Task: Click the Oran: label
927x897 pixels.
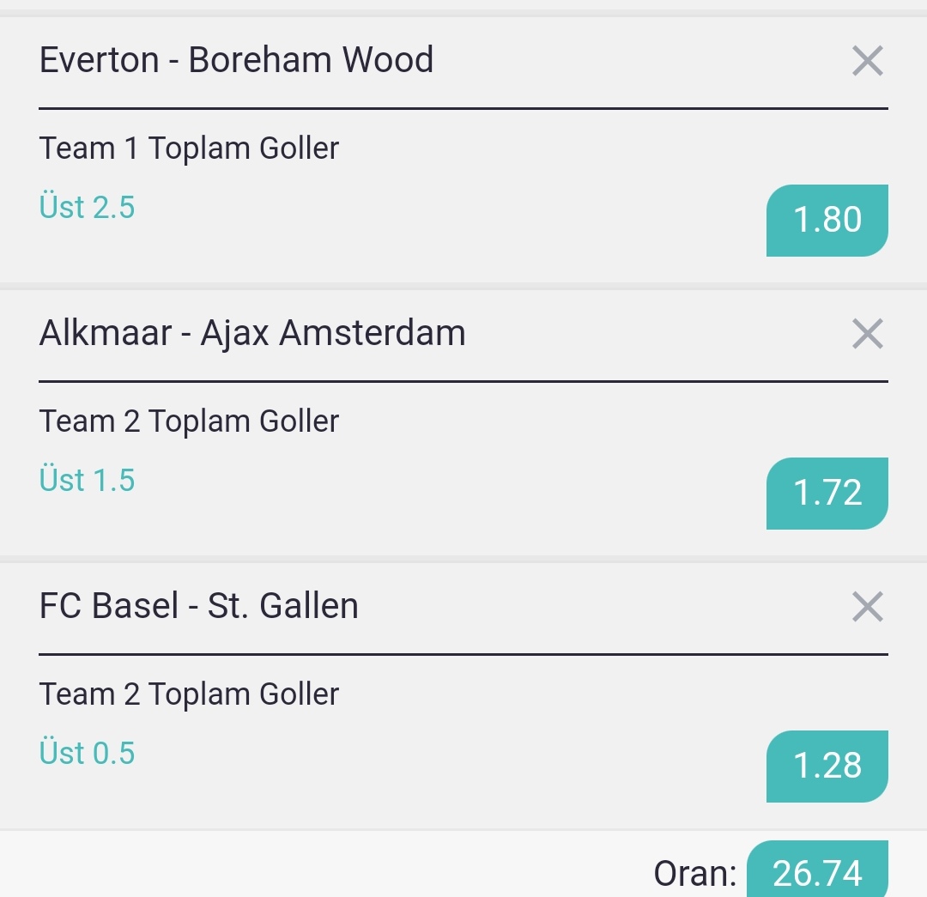Action: [x=694, y=873]
